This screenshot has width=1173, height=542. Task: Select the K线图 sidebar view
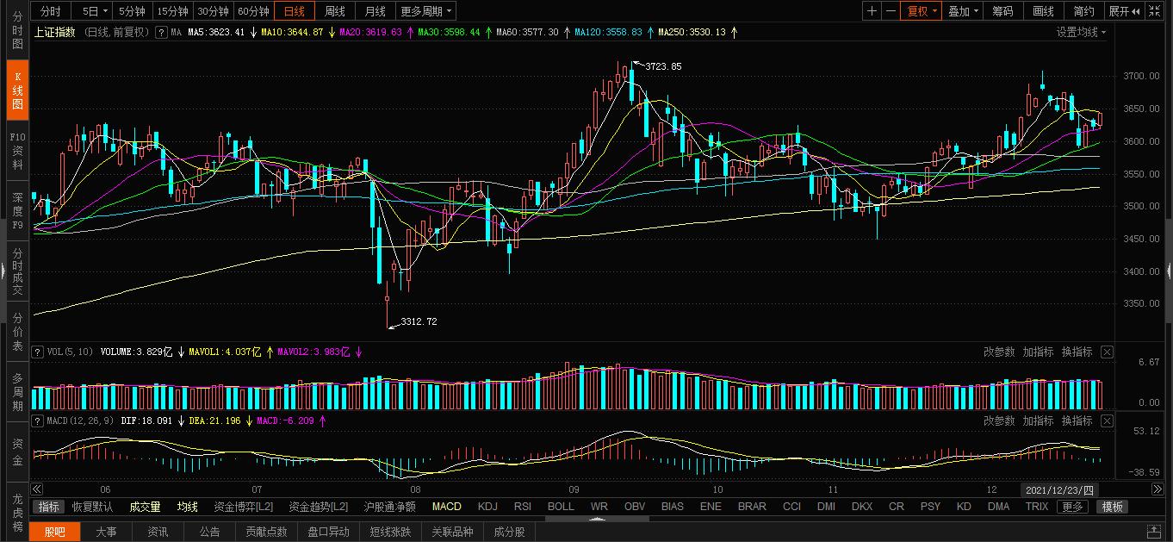(x=17, y=90)
